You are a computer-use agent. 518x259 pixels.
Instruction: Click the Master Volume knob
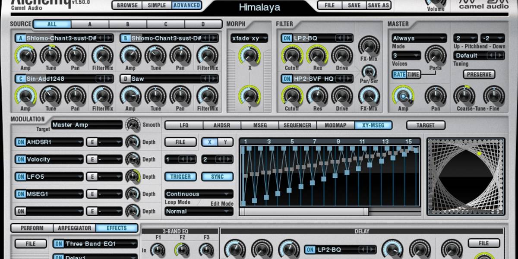coord(435,2)
